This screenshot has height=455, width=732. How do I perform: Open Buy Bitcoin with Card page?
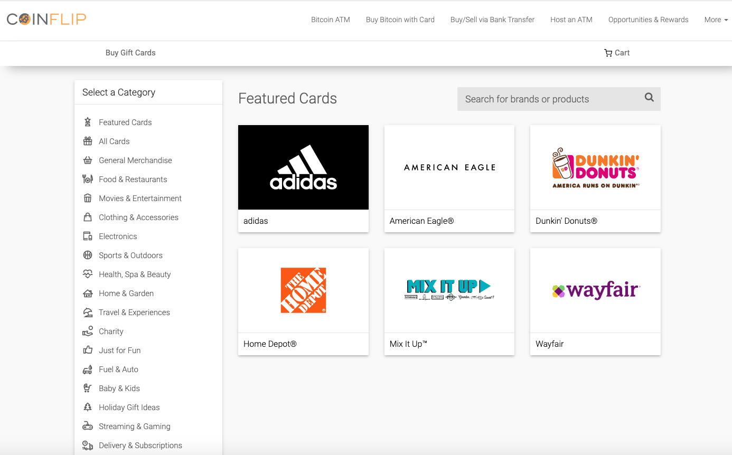pyautogui.click(x=400, y=20)
